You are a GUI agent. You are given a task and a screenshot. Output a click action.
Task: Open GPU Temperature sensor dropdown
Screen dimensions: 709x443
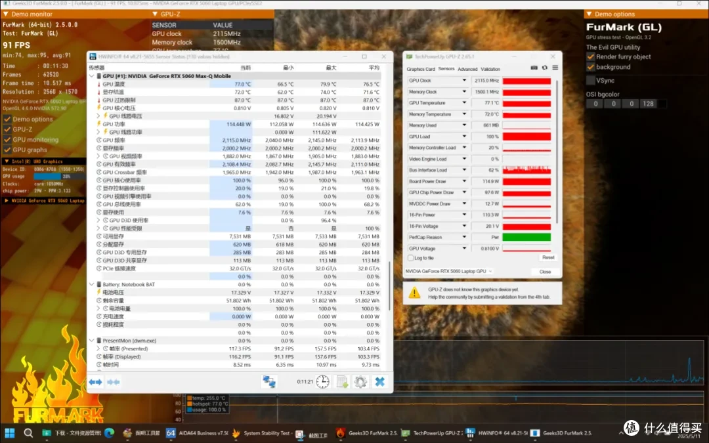click(464, 103)
